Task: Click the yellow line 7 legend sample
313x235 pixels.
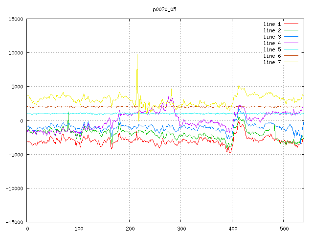Action: pyautogui.click(x=291, y=62)
